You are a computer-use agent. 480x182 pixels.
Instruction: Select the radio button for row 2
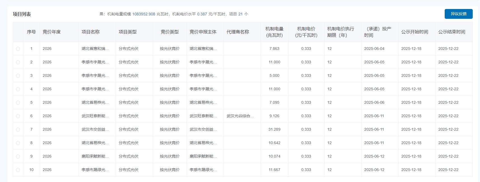(18, 62)
